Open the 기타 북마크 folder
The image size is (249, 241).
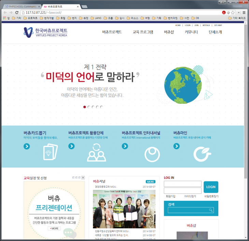point(237,18)
